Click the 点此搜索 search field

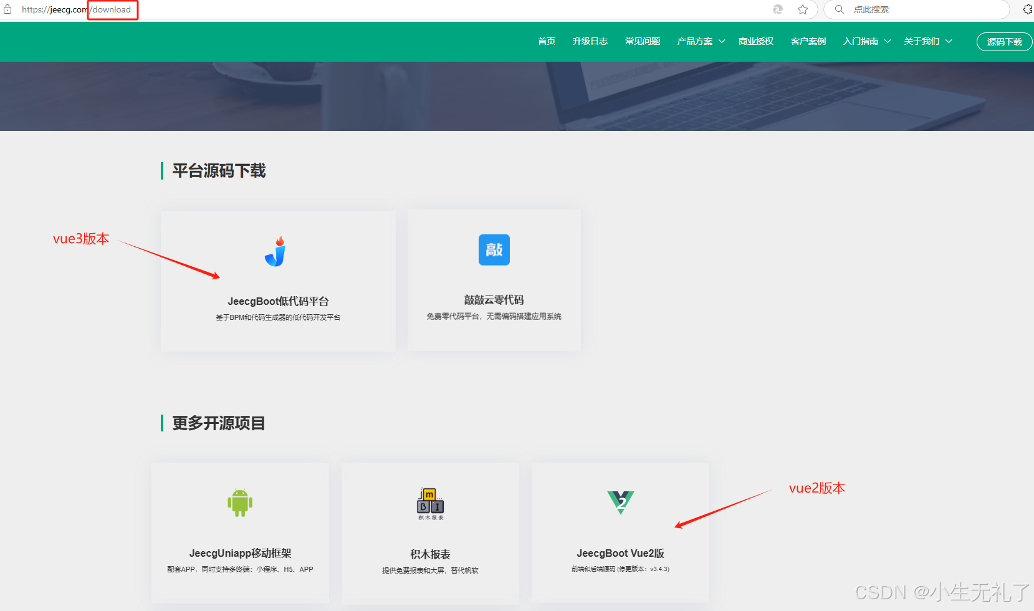916,9
